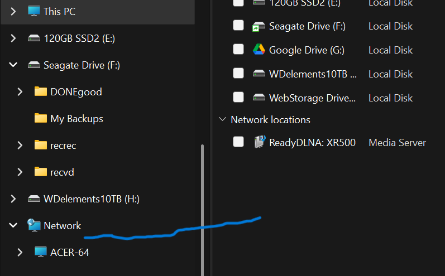The image size is (445, 276).
Task: Expand the ACER-64 network computer node
Action: point(20,252)
